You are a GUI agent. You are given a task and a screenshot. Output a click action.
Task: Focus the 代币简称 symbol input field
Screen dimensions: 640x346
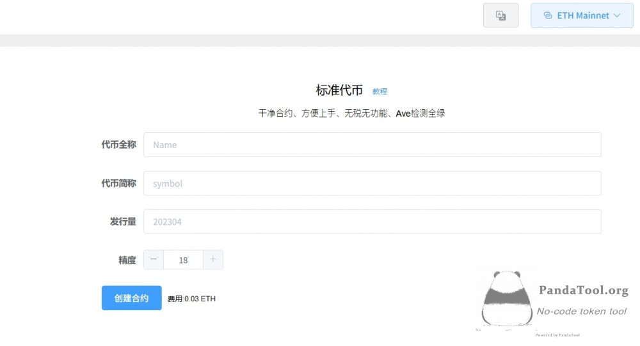pos(372,183)
